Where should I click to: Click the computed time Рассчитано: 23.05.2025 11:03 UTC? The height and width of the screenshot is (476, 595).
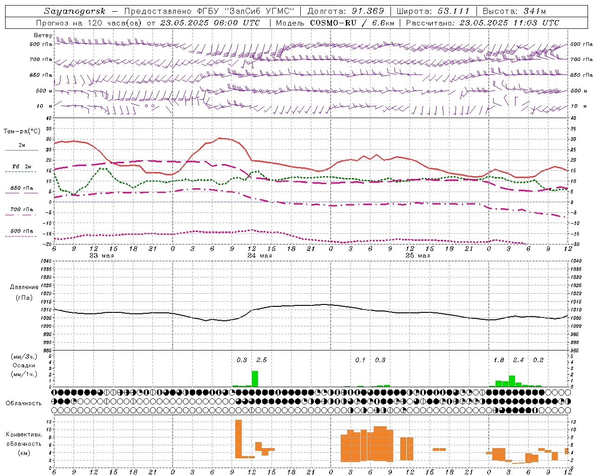click(x=483, y=23)
